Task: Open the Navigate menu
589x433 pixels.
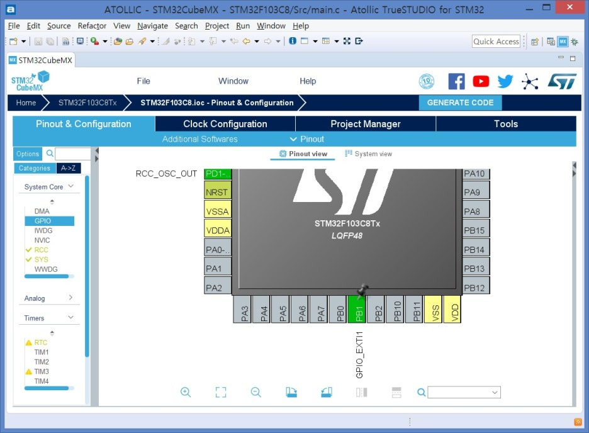Action: [x=152, y=26]
